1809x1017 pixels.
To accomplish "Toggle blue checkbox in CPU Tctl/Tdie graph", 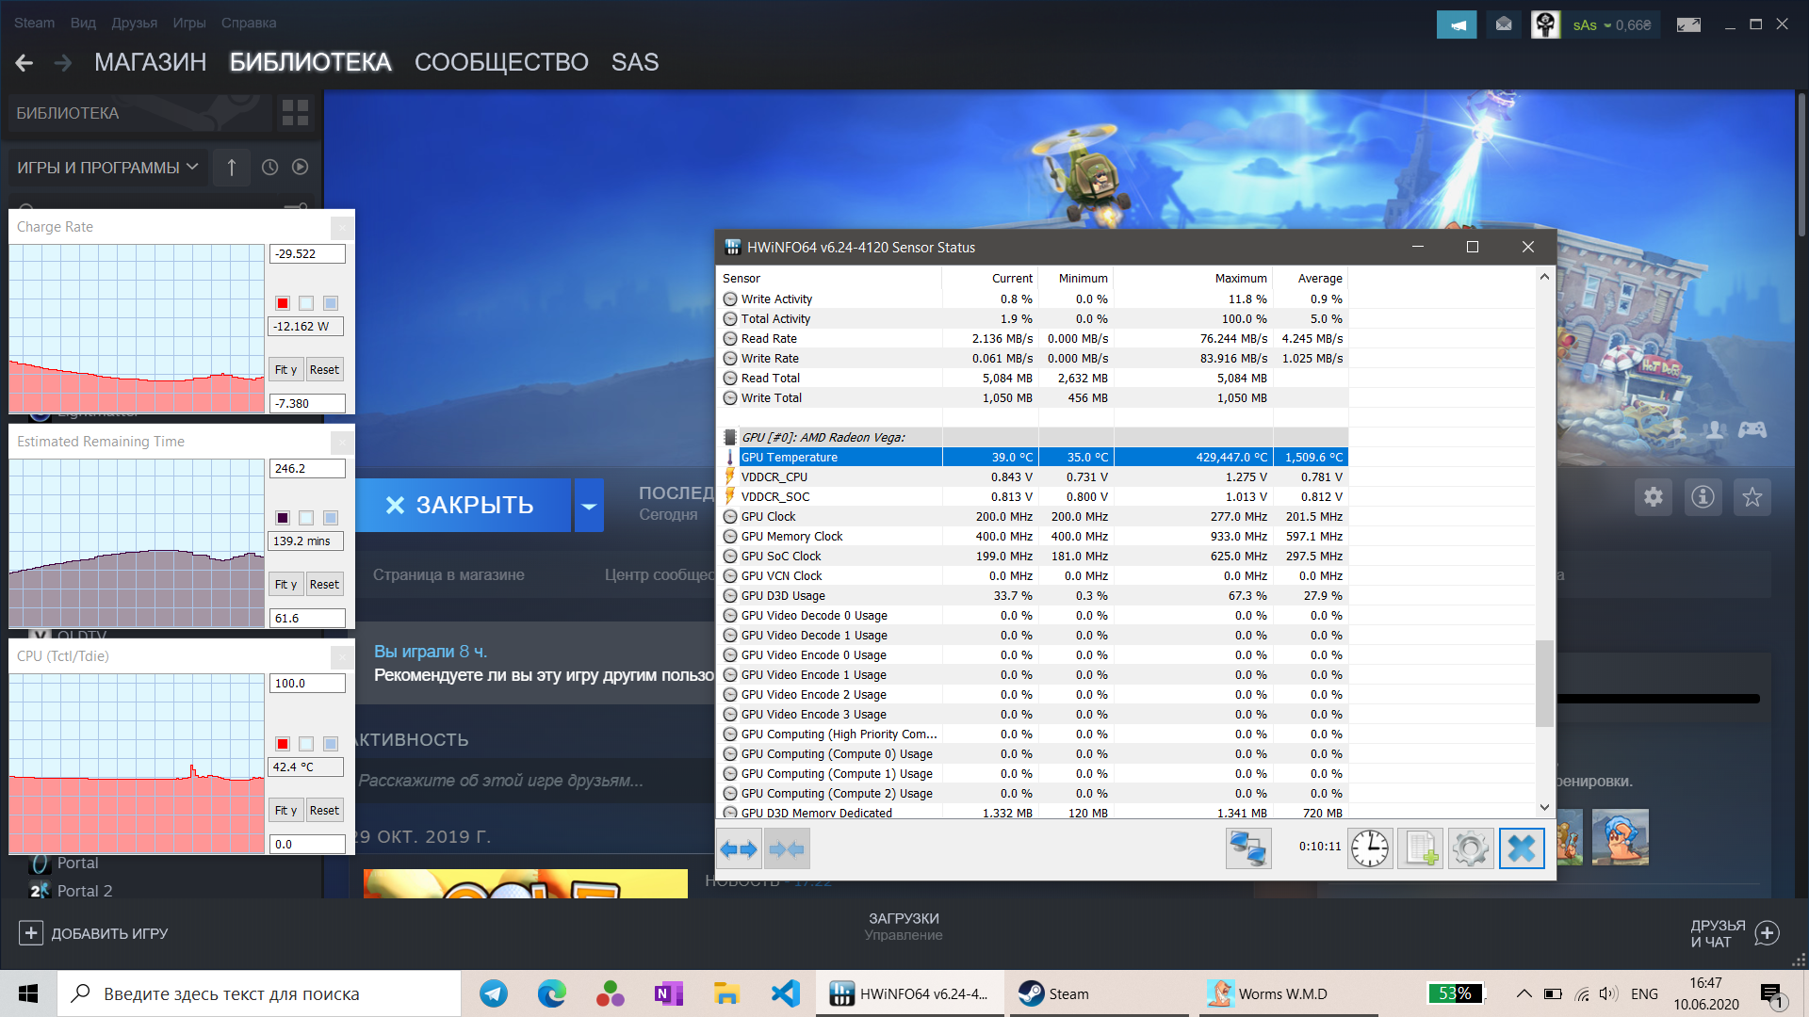I will [331, 744].
